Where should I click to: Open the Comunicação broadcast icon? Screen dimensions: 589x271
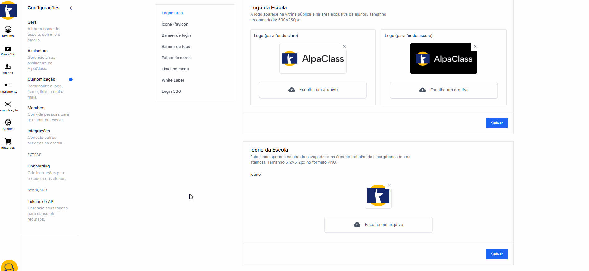[8, 105]
